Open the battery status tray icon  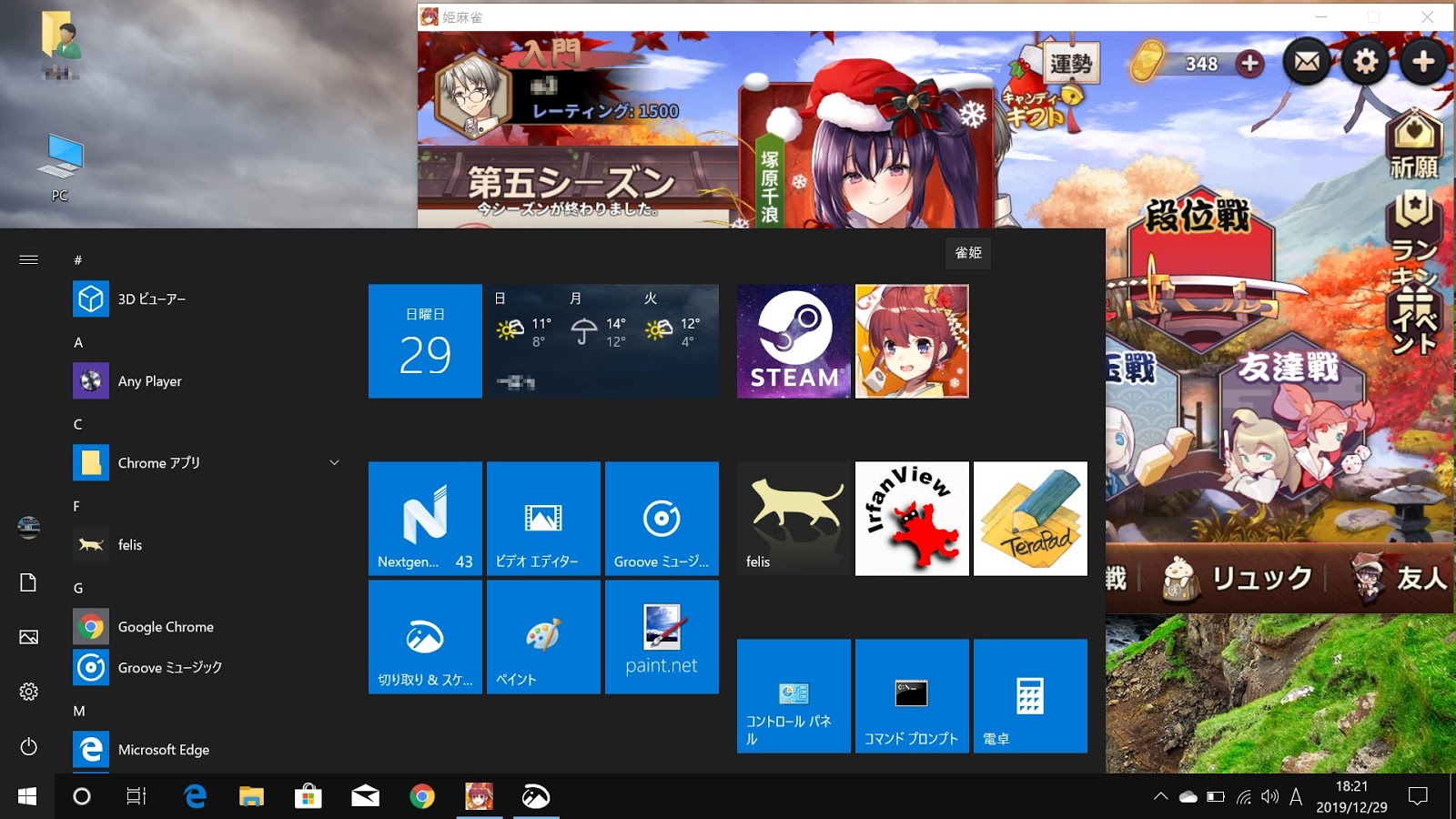(1216, 796)
